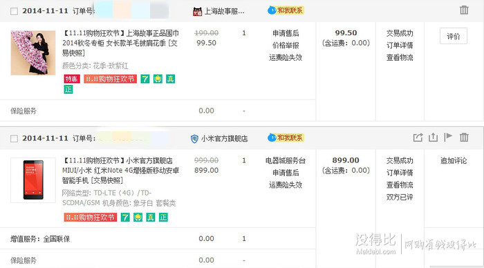Click the 正 badge on scarf item
Screen dimensions: 484x268
click(68, 89)
